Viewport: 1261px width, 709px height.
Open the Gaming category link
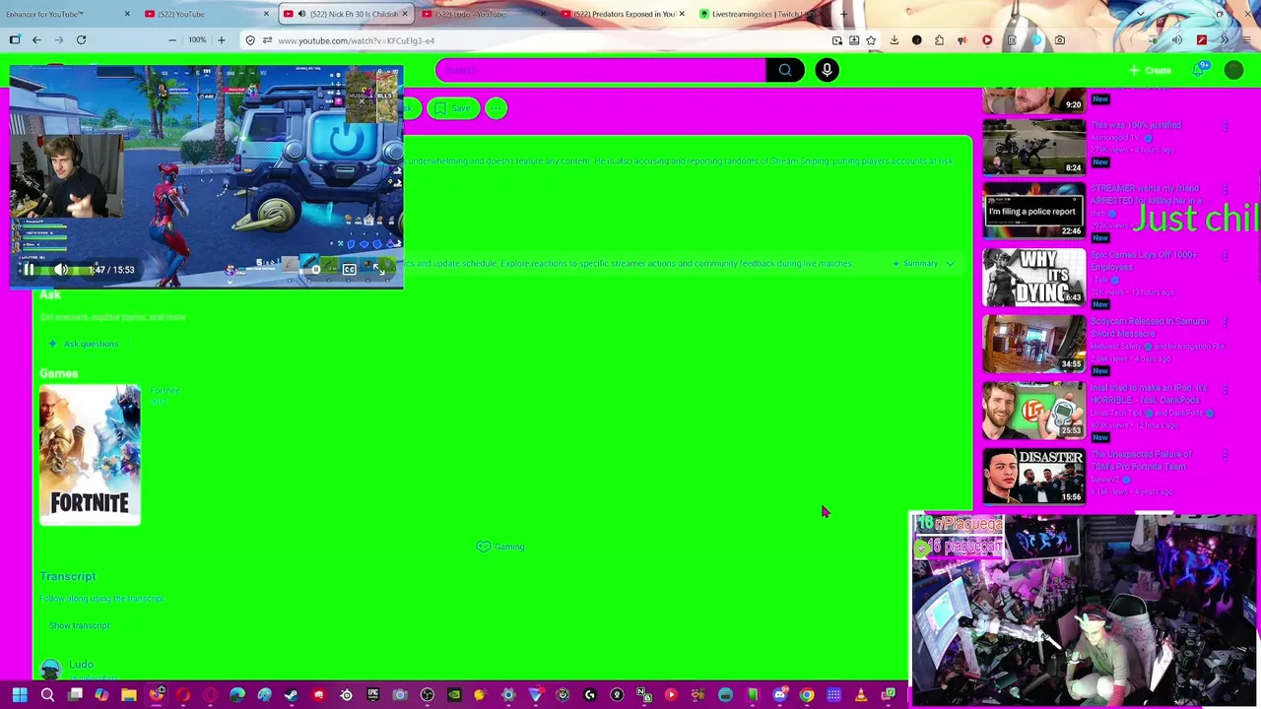(500, 547)
